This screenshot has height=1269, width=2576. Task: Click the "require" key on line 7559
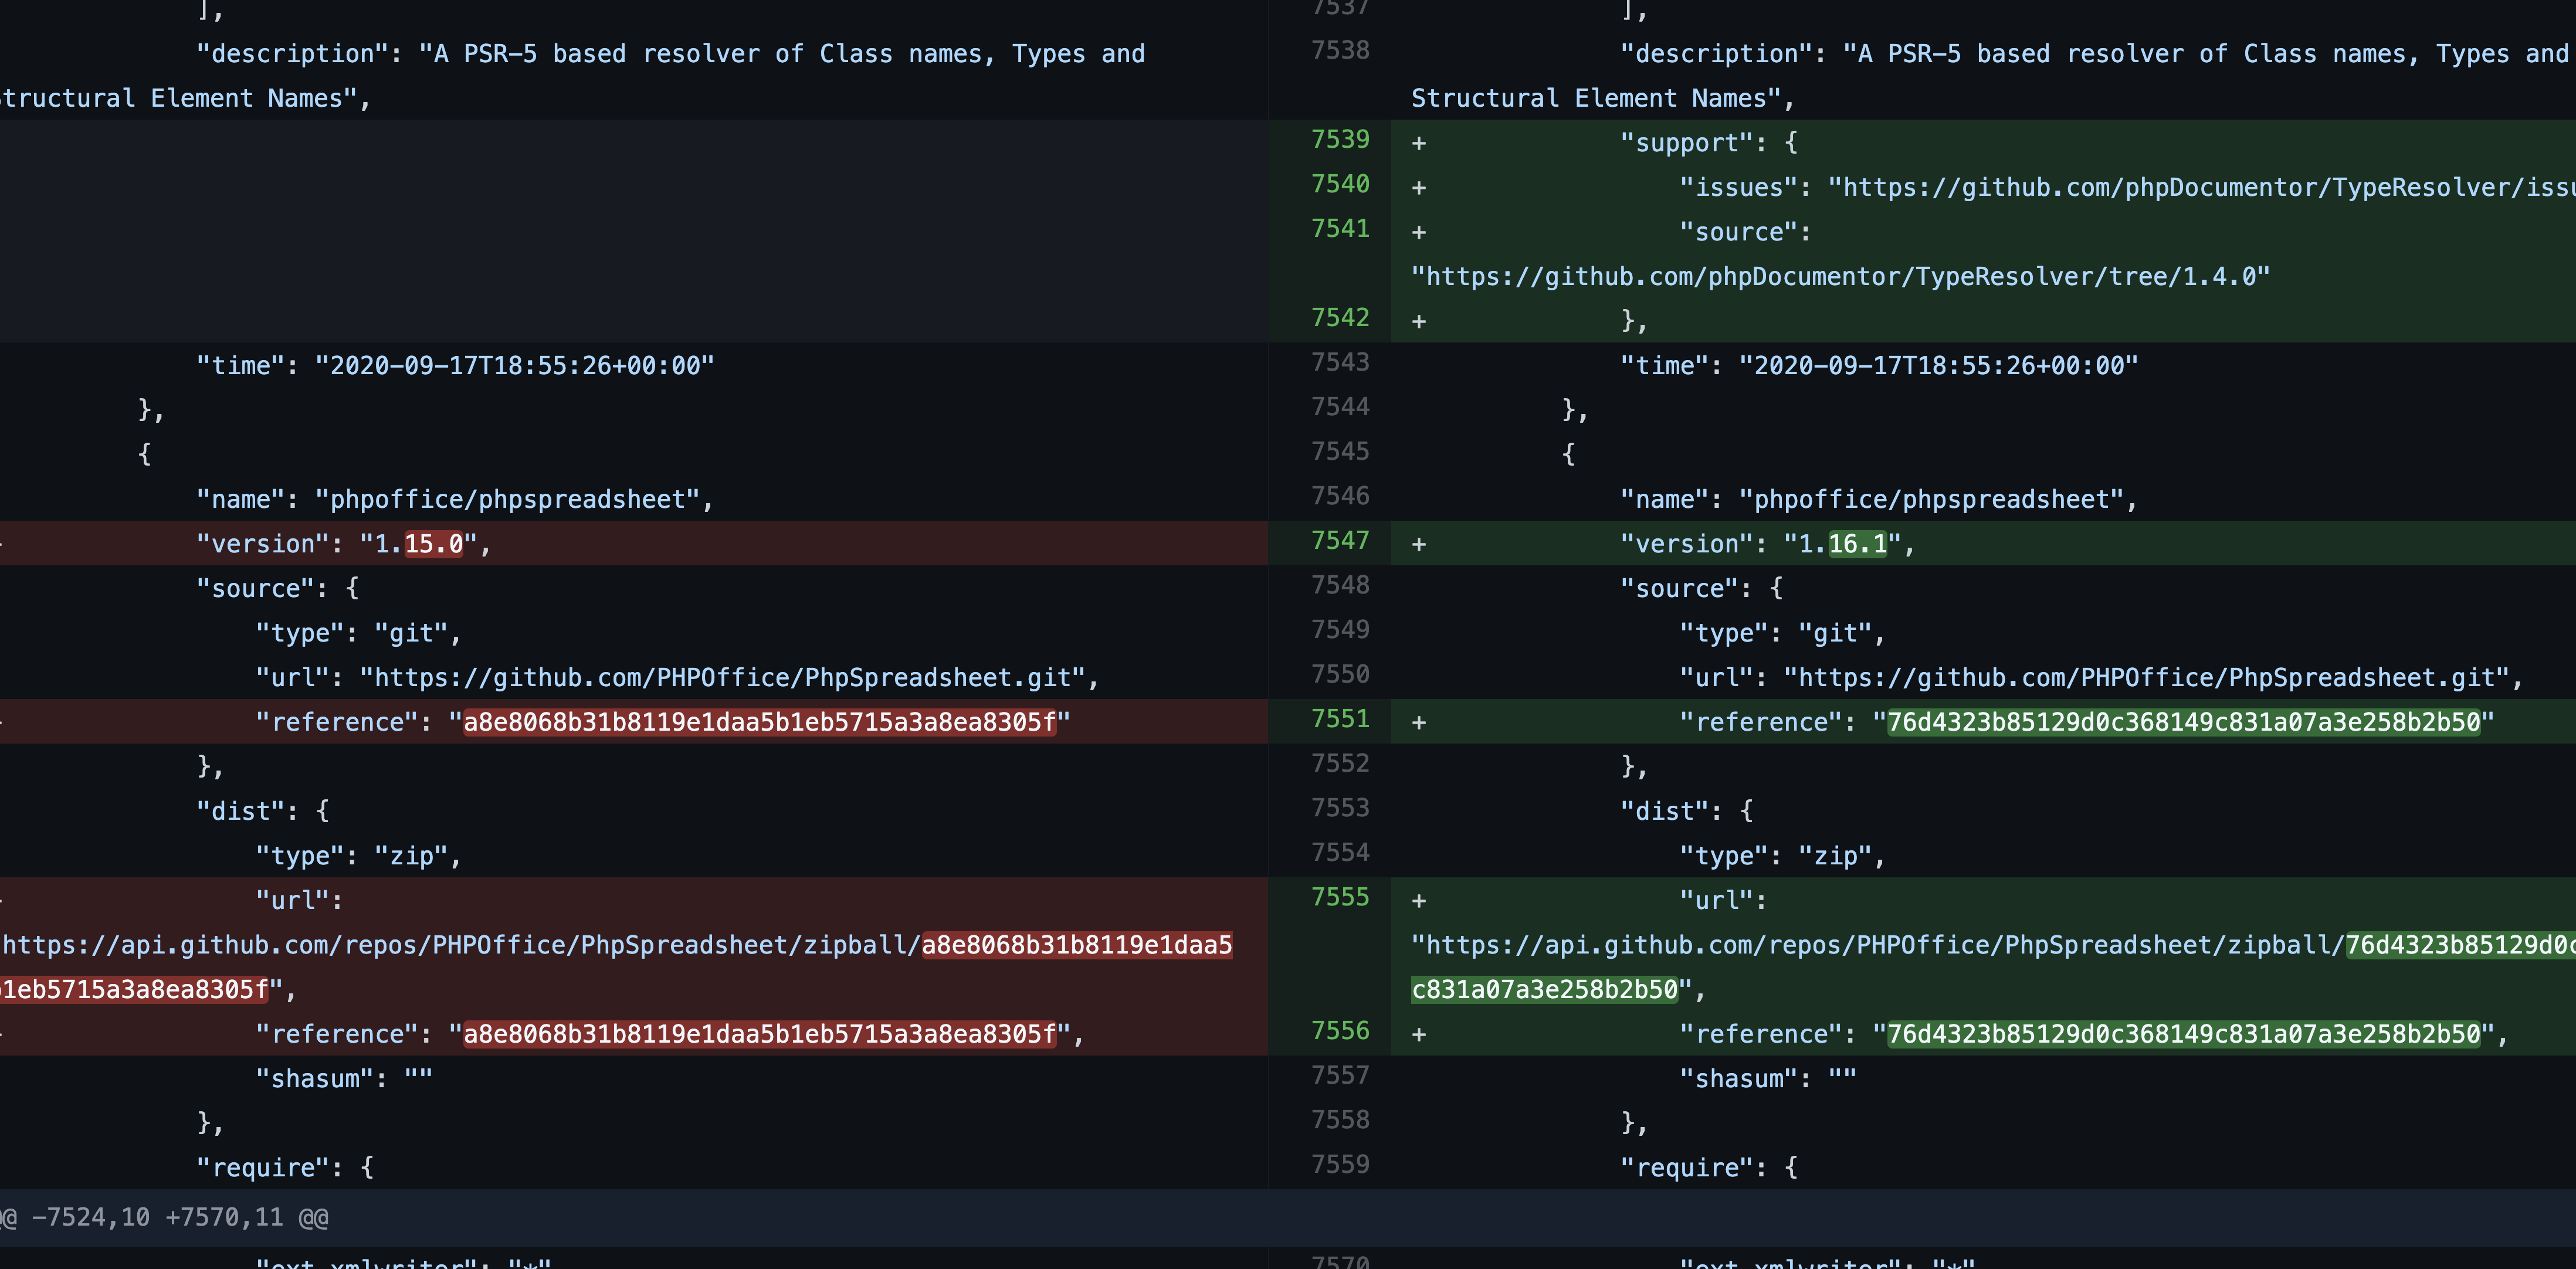click(1706, 1166)
